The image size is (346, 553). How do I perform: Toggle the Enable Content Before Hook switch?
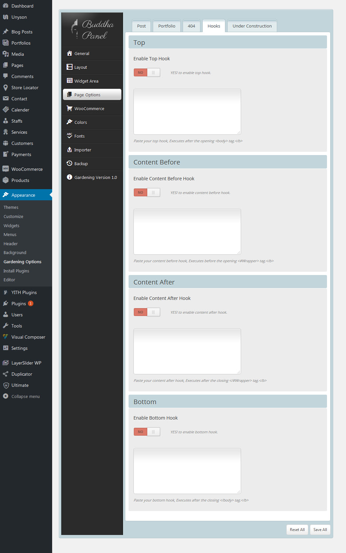(x=147, y=193)
